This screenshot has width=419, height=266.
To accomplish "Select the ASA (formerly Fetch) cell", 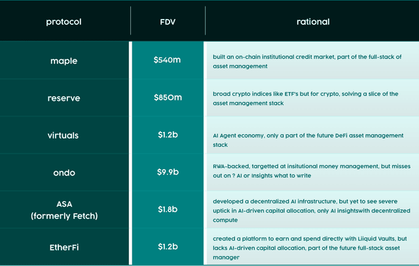I will [x=64, y=210].
